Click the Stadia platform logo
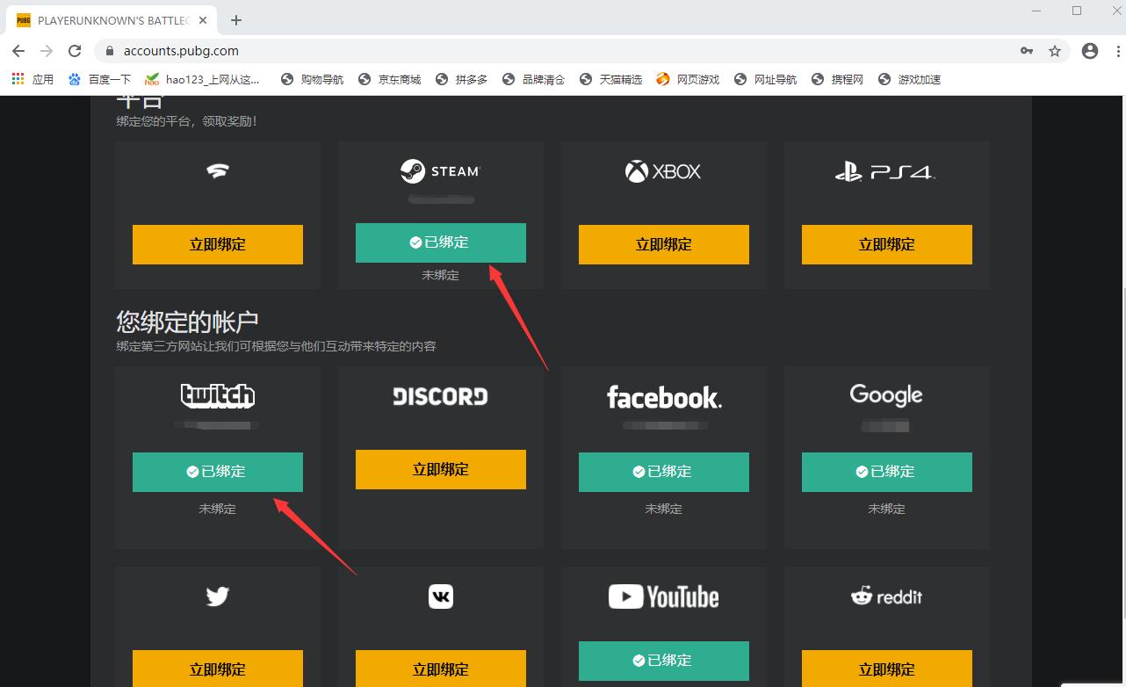Viewport: 1126px width, 687px height. pyautogui.click(x=218, y=170)
